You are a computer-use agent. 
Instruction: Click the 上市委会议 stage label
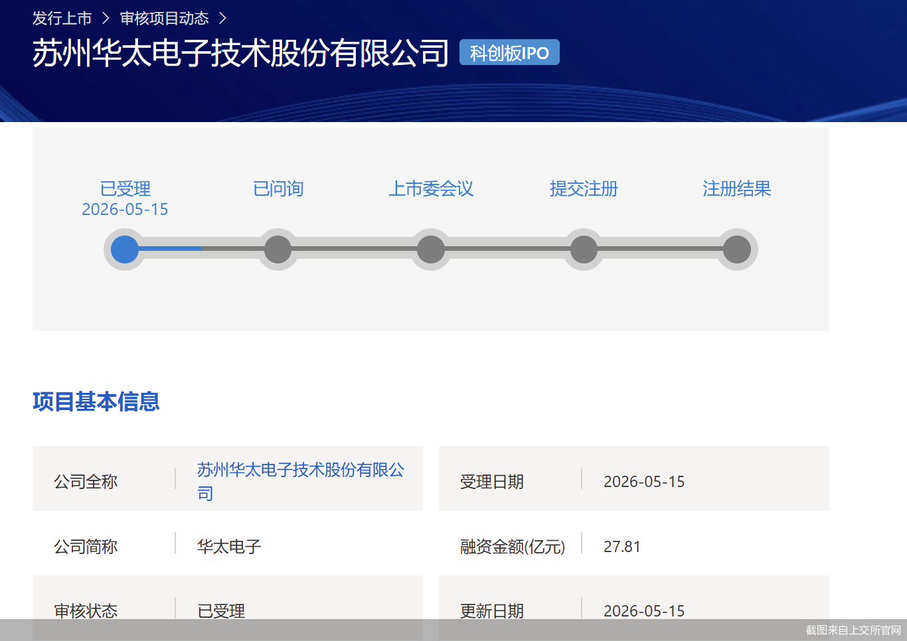pyautogui.click(x=431, y=188)
